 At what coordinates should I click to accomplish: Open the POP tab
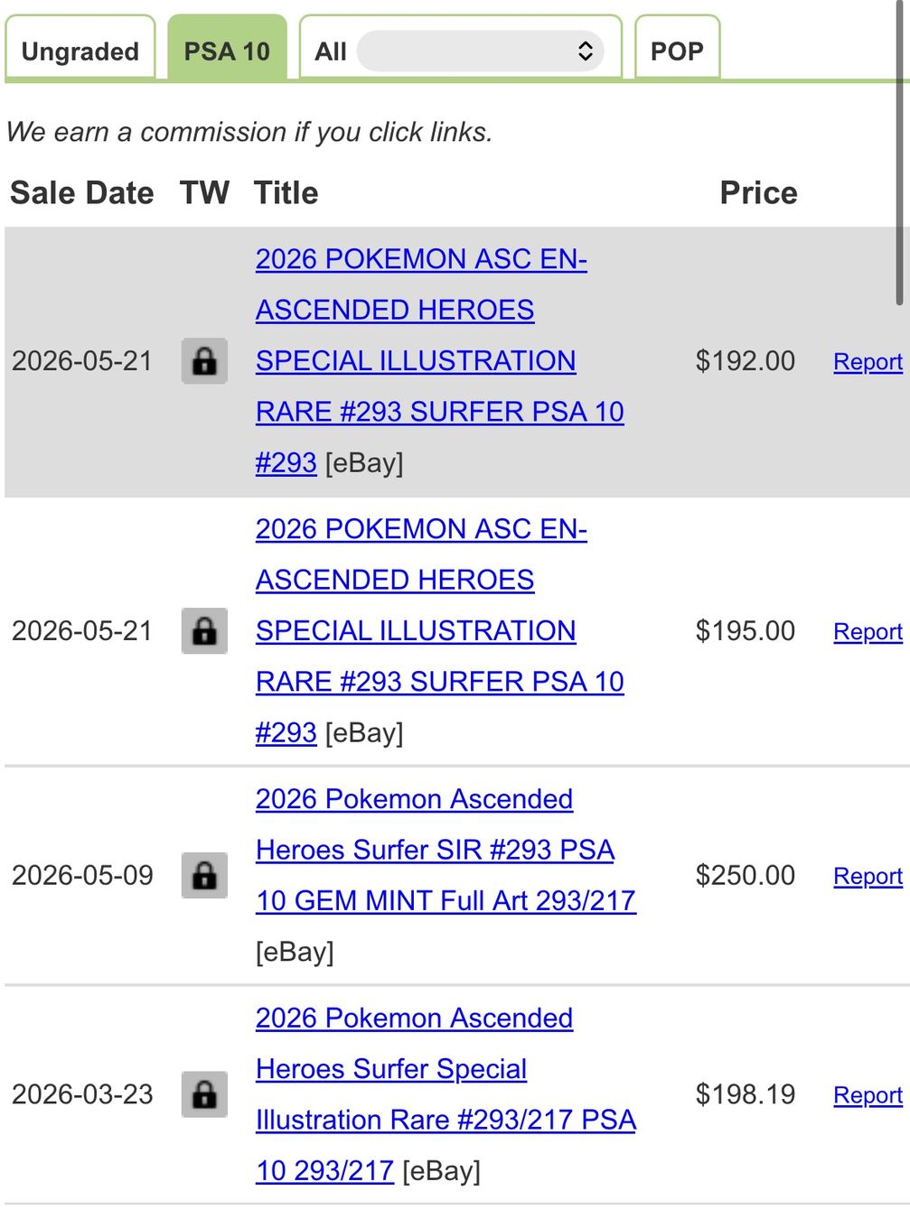677,51
